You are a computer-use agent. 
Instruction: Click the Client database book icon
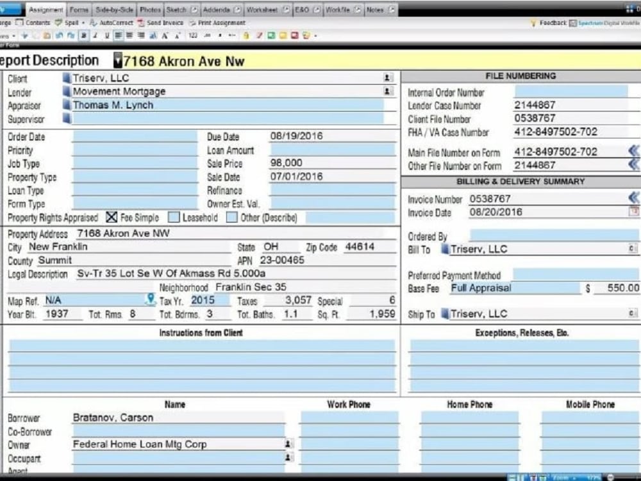tap(67, 78)
